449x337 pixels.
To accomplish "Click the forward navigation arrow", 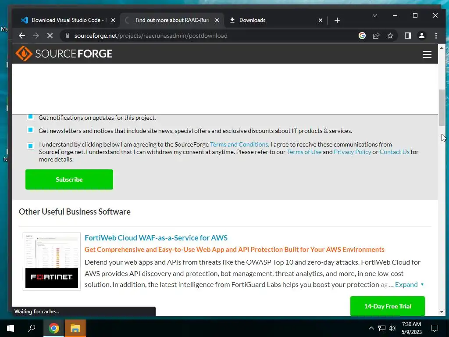I will click(36, 36).
